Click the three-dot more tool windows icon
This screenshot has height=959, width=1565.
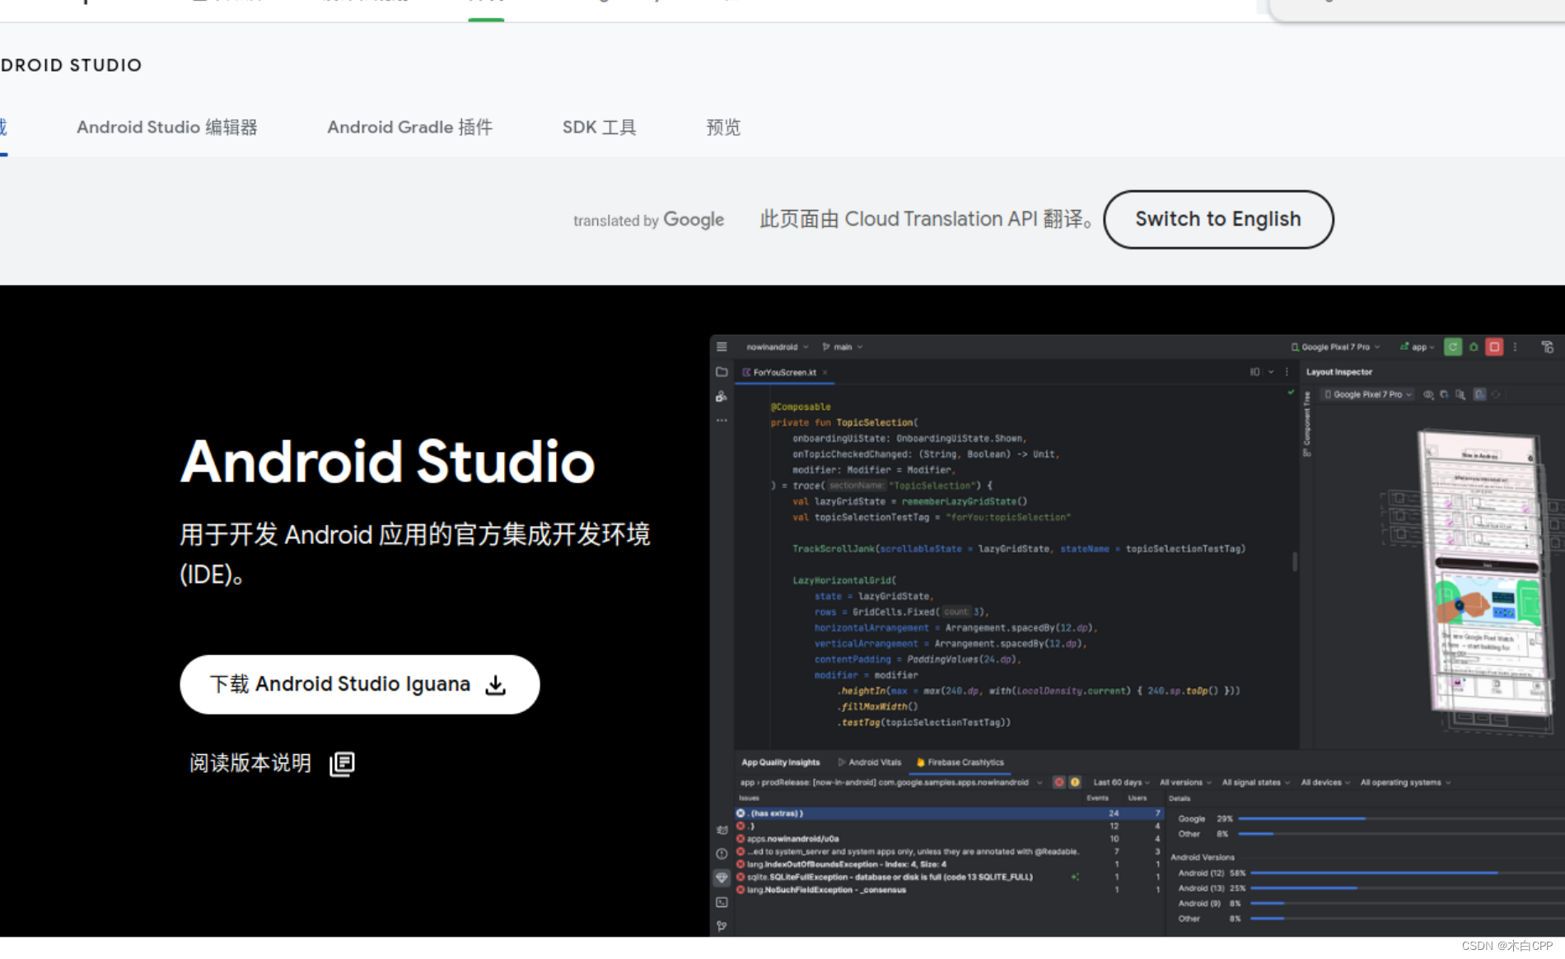(x=722, y=420)
